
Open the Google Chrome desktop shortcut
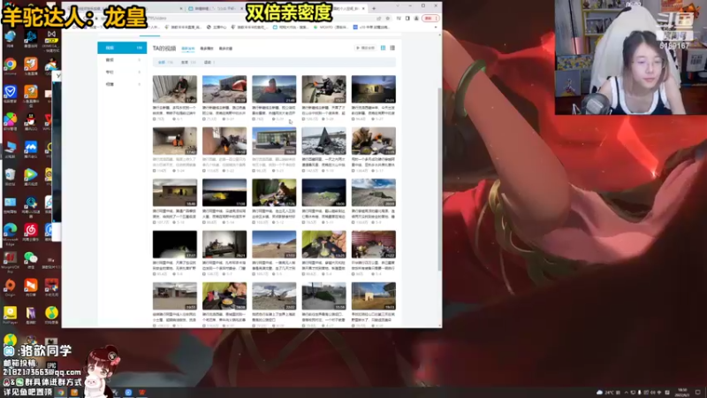click(x=10, y=65)
